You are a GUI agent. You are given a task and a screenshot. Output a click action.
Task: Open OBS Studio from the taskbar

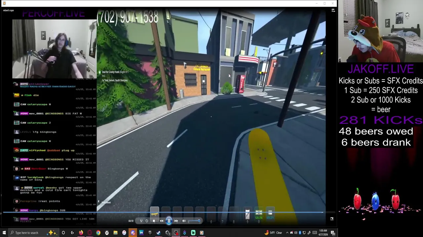coord(176,233)
